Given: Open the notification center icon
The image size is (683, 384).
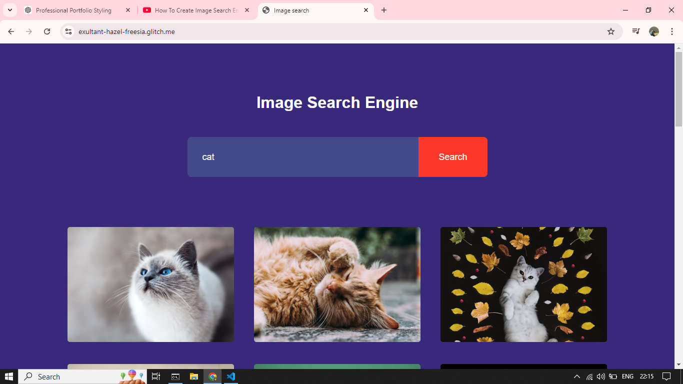Looking at the screenshot, I should tap(666, 376).
